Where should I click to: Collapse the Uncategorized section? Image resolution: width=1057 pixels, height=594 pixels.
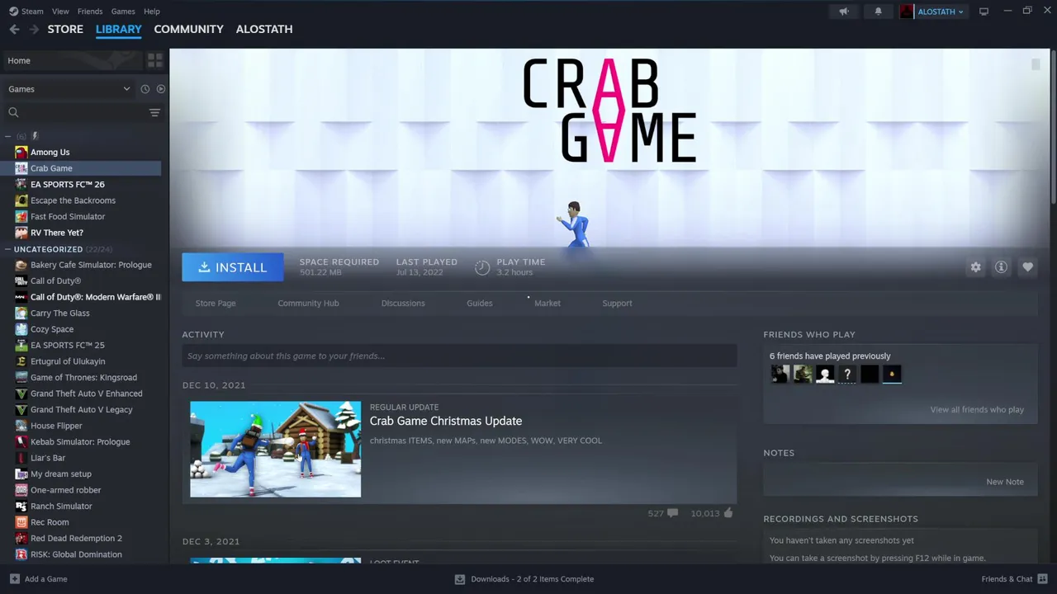click(7, 249)
